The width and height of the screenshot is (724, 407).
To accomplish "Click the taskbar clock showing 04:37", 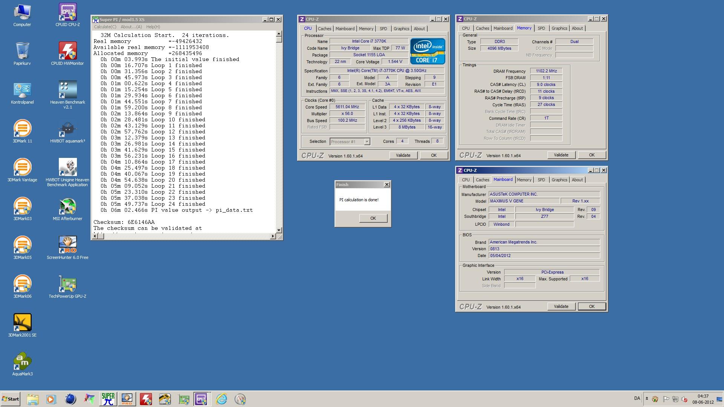I will coord(703,396).
